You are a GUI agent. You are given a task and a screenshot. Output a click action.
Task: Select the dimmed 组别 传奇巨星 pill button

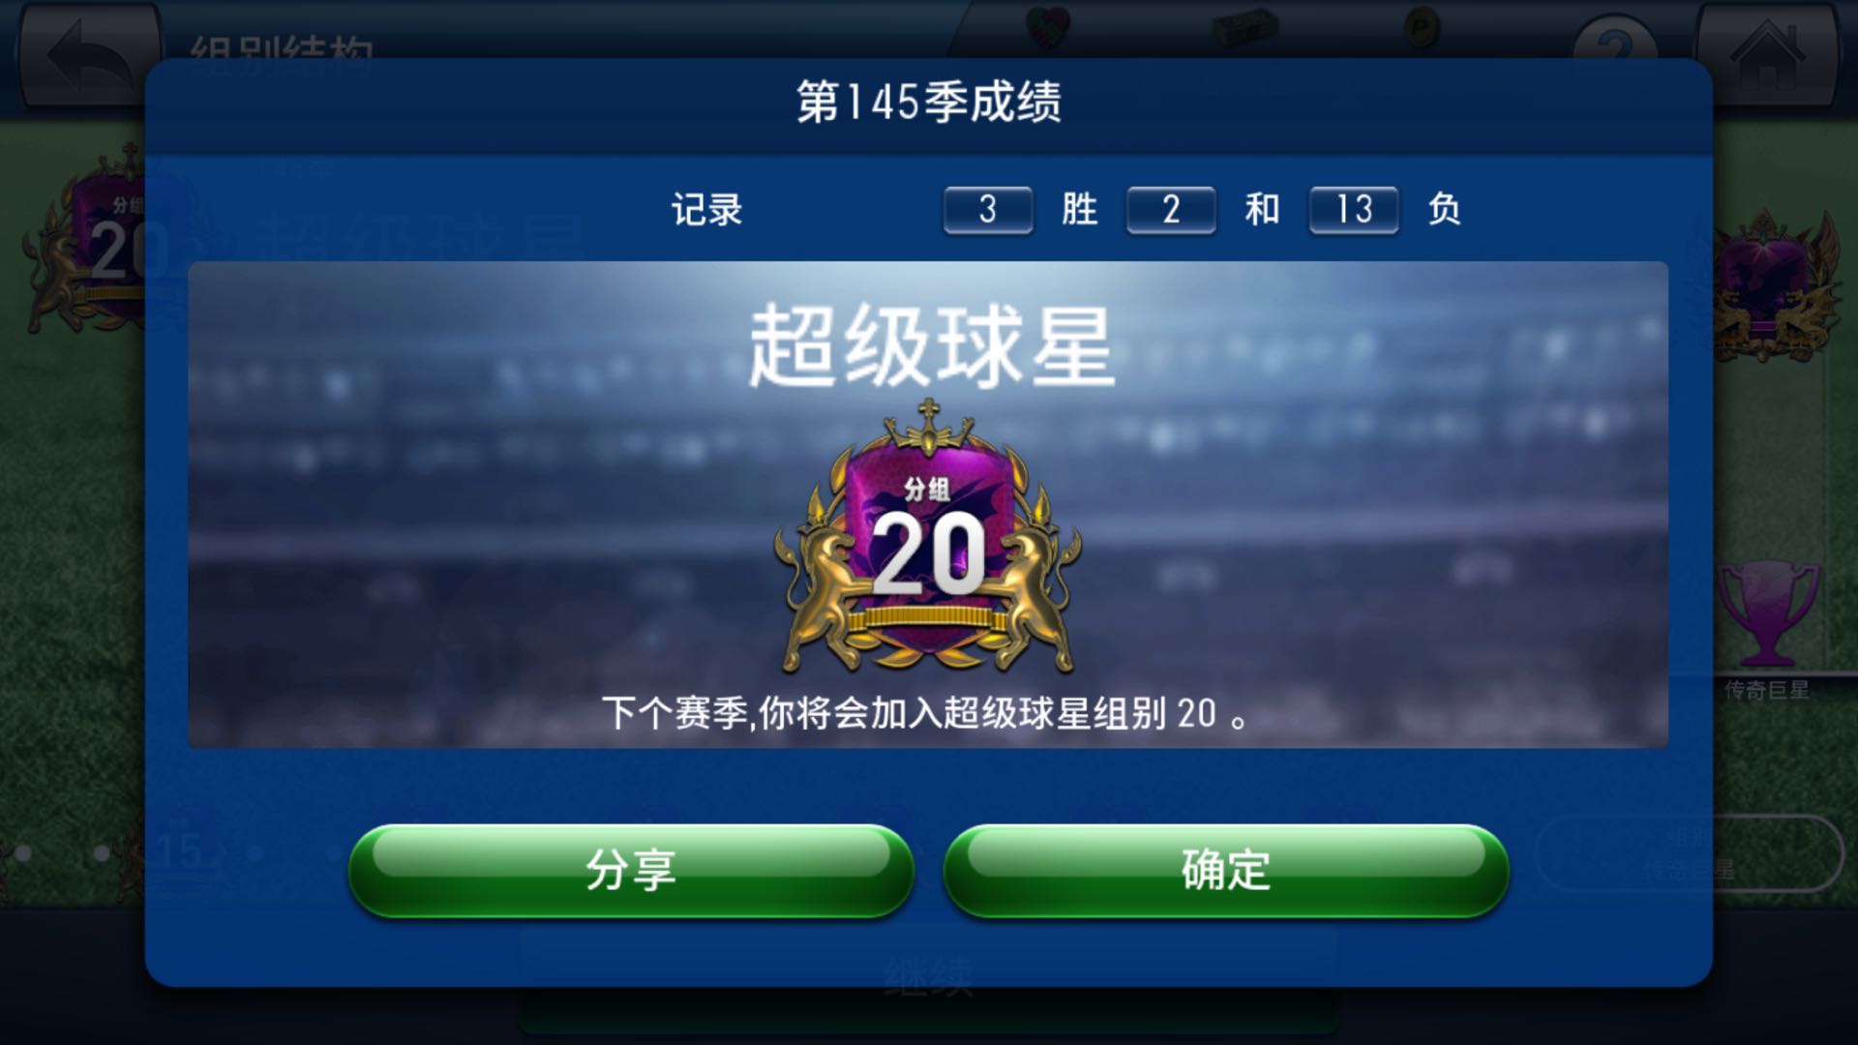1690,852
